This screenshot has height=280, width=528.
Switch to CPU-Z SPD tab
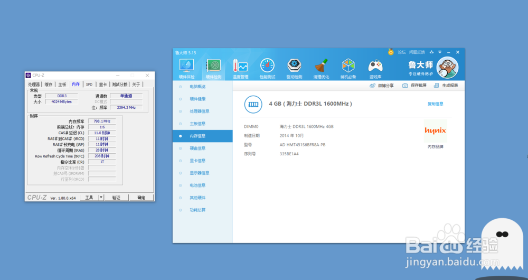click(89, 85)
